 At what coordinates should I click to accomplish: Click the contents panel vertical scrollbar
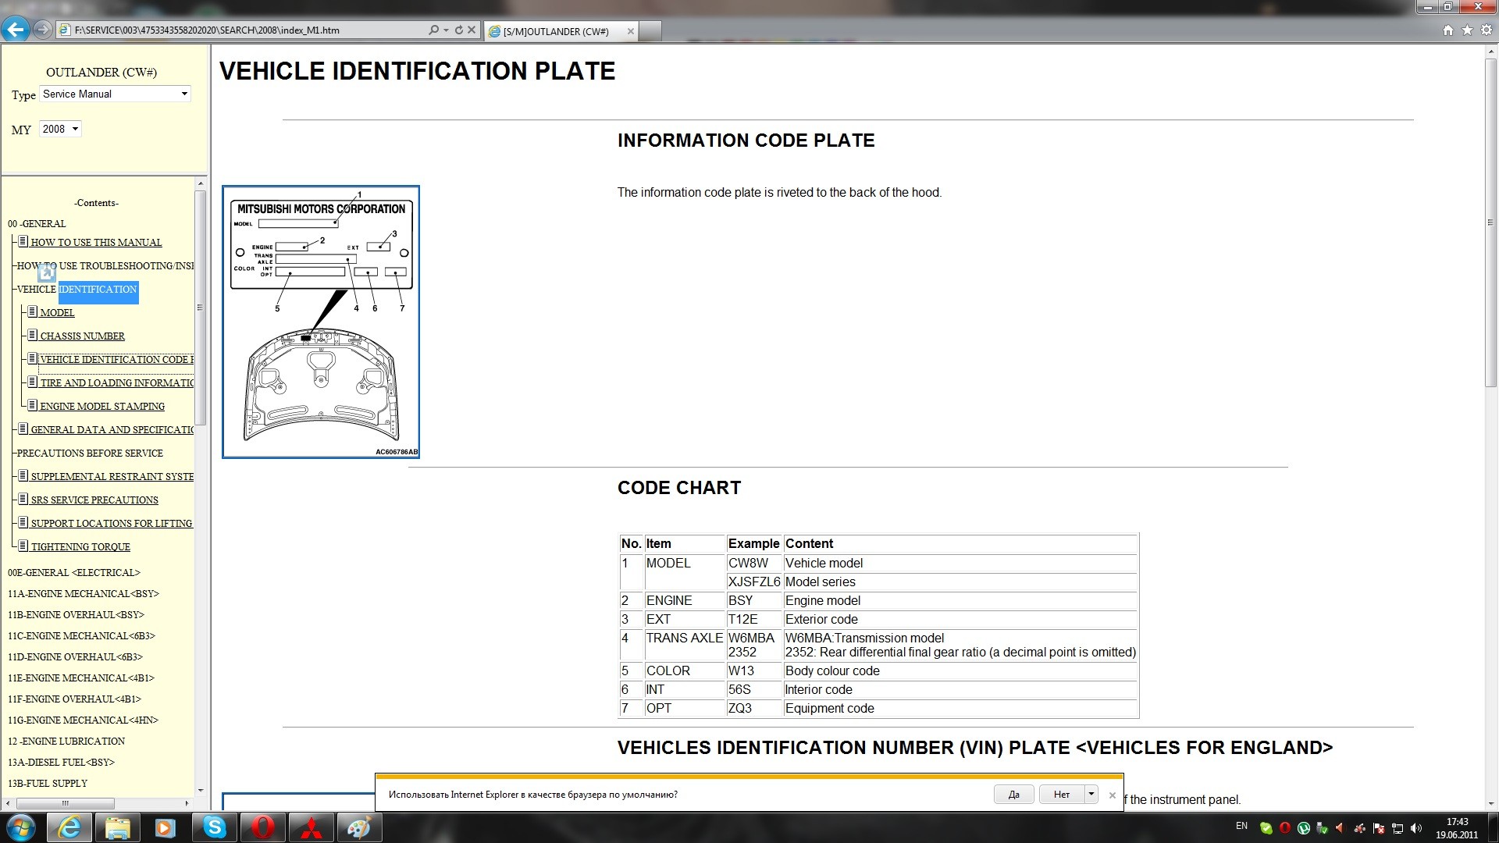pos(201,308)
